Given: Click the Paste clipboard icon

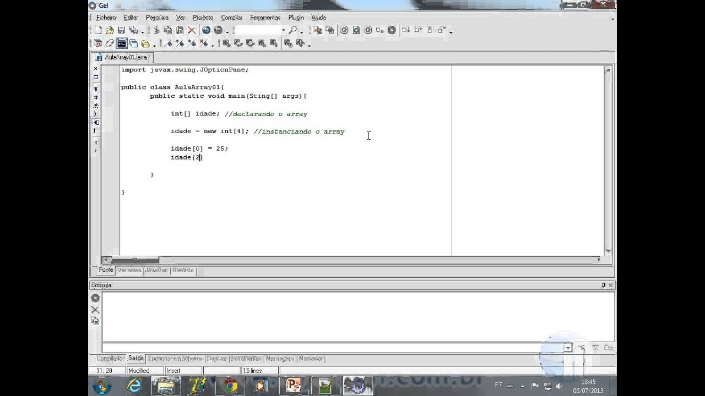Looking at the screenshot, I should pyautogui.click(x=180, y=30).
